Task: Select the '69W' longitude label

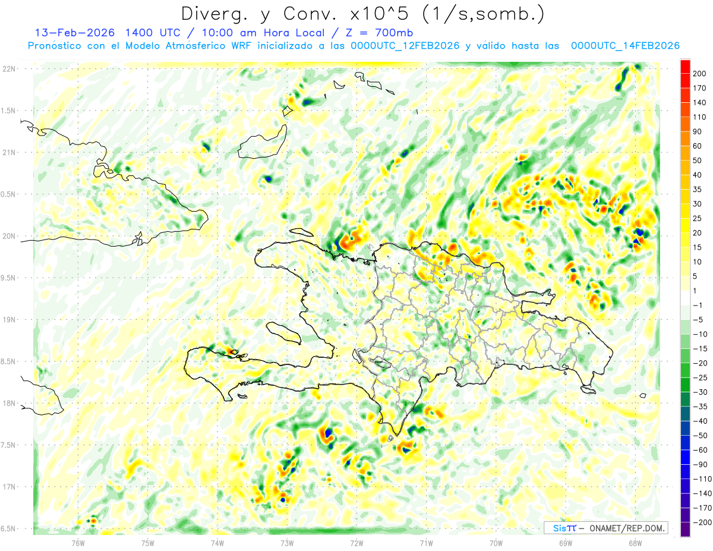Action: click(566, 543)
